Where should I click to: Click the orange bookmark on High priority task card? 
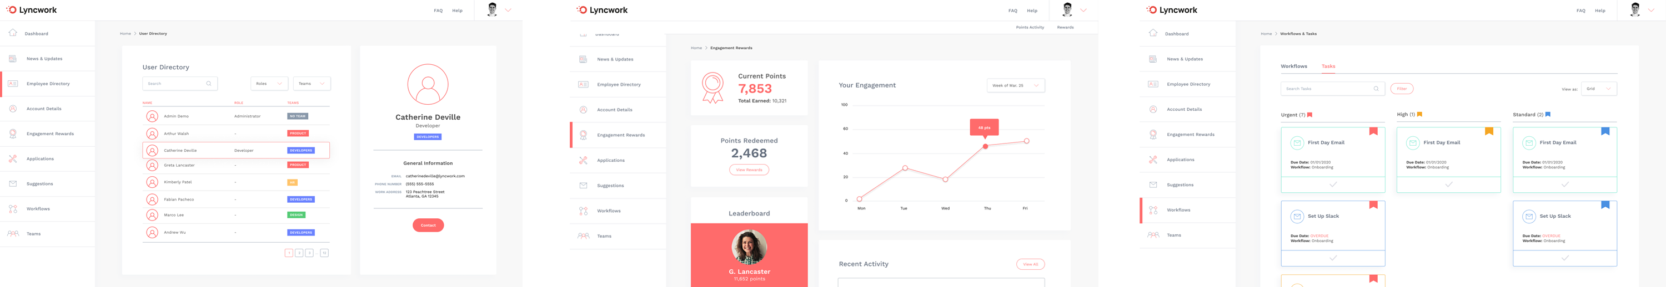click(1488, 131)
